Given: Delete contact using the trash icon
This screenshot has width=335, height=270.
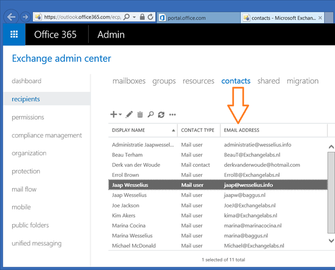Looking at the screenshot, I should pyautogui.click(x=140, y=115).
